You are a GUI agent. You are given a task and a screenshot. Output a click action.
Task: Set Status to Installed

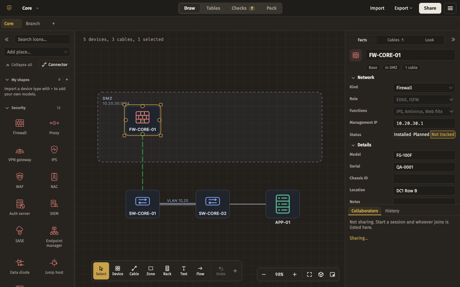tap(402, 135)
